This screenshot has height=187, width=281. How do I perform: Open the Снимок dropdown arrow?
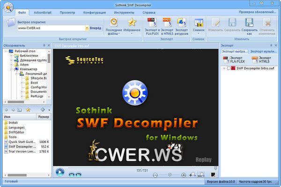(x=199, y=34)
